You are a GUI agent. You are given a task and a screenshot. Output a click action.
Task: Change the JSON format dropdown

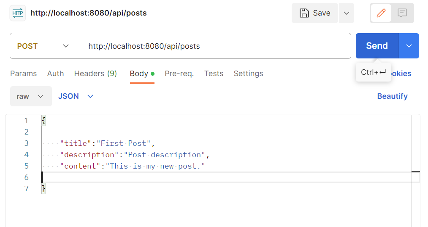tap(76, 96)
